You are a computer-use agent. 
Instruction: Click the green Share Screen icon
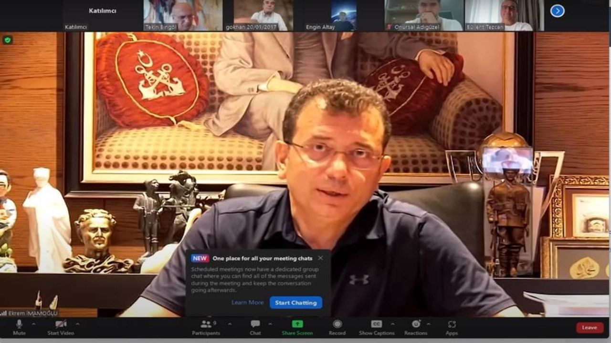tap(297, 324)
